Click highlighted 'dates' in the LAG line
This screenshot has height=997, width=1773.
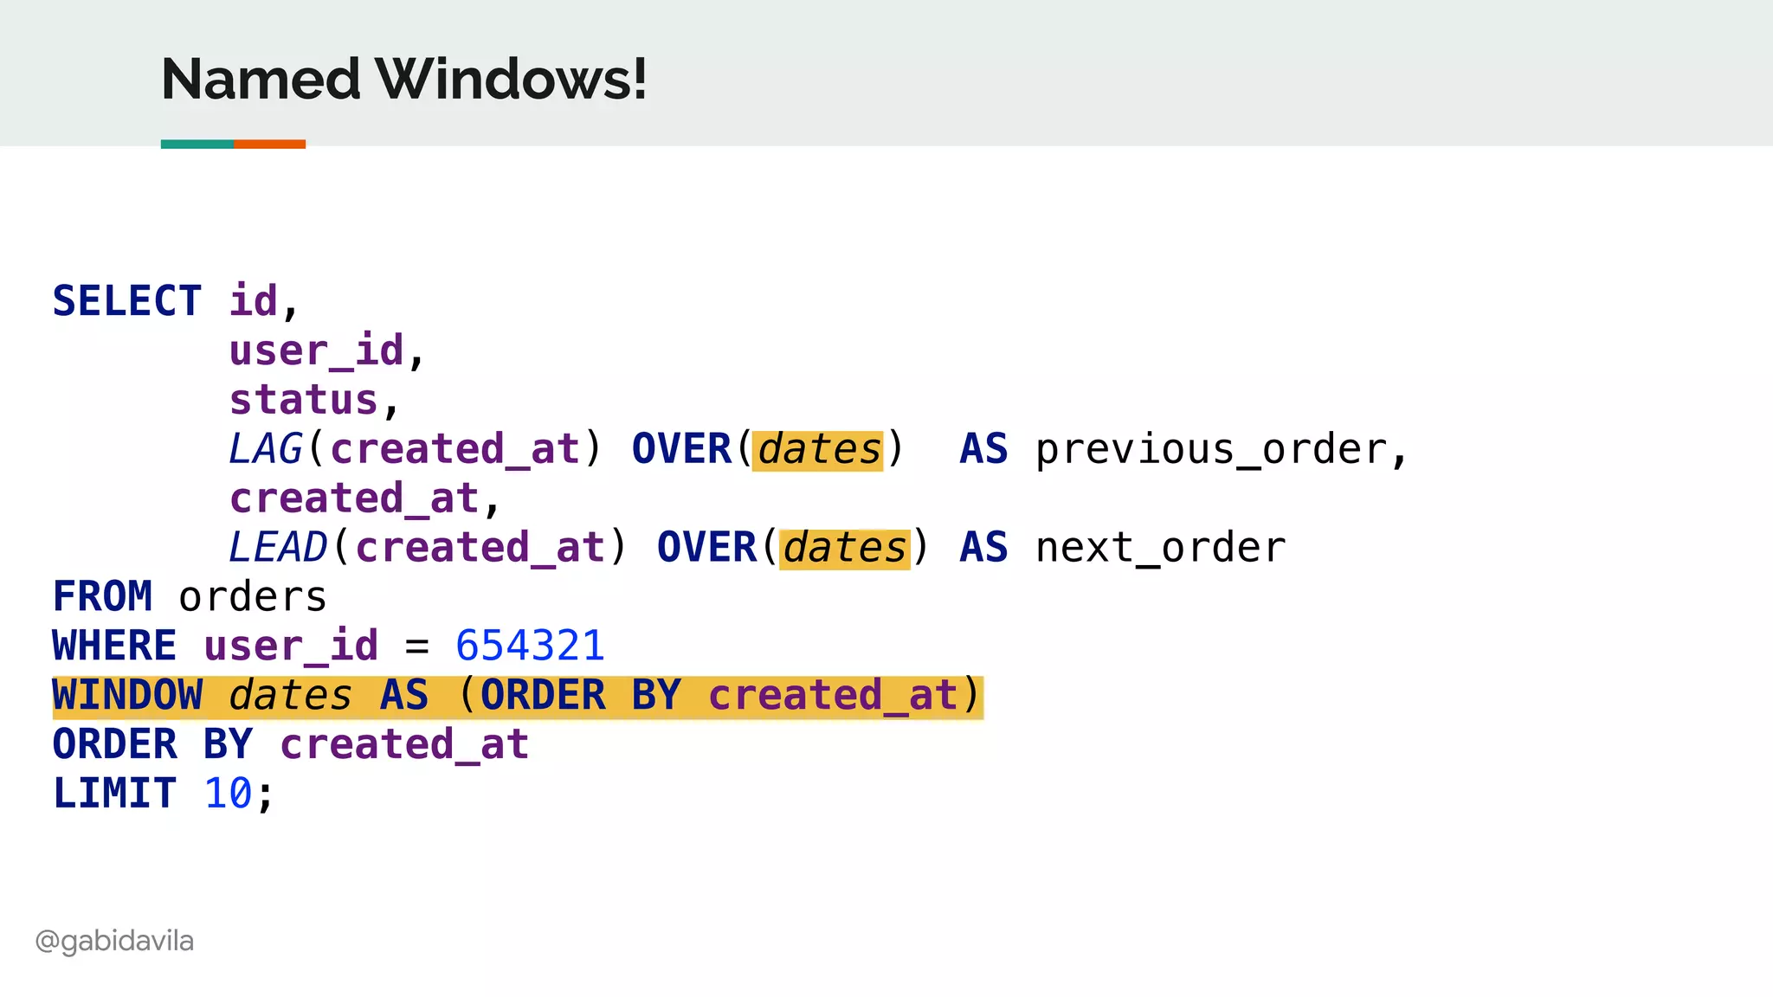pos(818,450)
